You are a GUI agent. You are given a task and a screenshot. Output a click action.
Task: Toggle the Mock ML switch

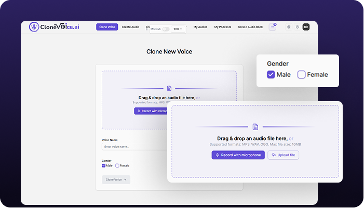pos(165,30)
